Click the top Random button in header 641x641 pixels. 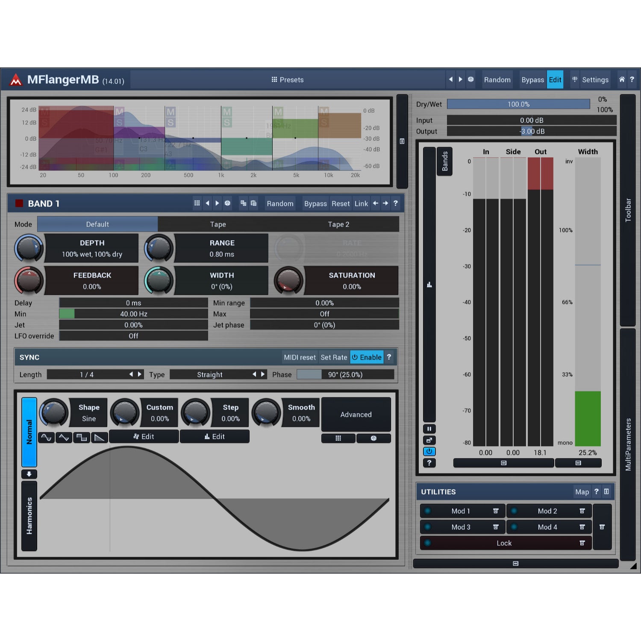click(x=497, y=80)
